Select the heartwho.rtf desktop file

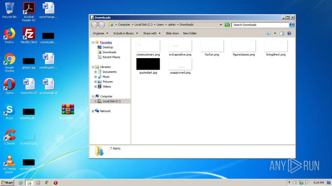(x=29, y=86)
